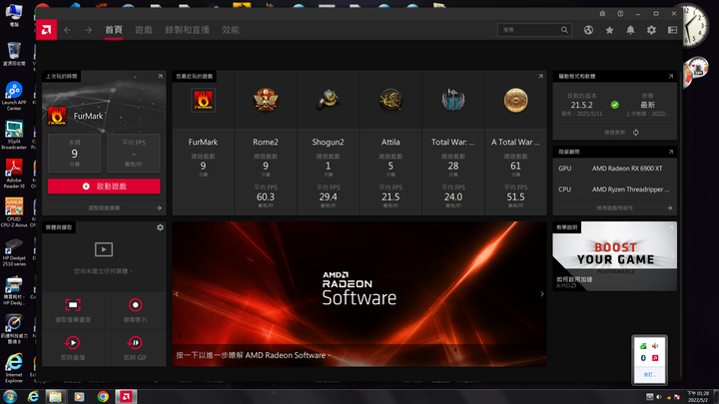Viewport: 719px width, 404px height.
Task: Click Attila average FPS 21.5 value
Action: click(390, 197)
